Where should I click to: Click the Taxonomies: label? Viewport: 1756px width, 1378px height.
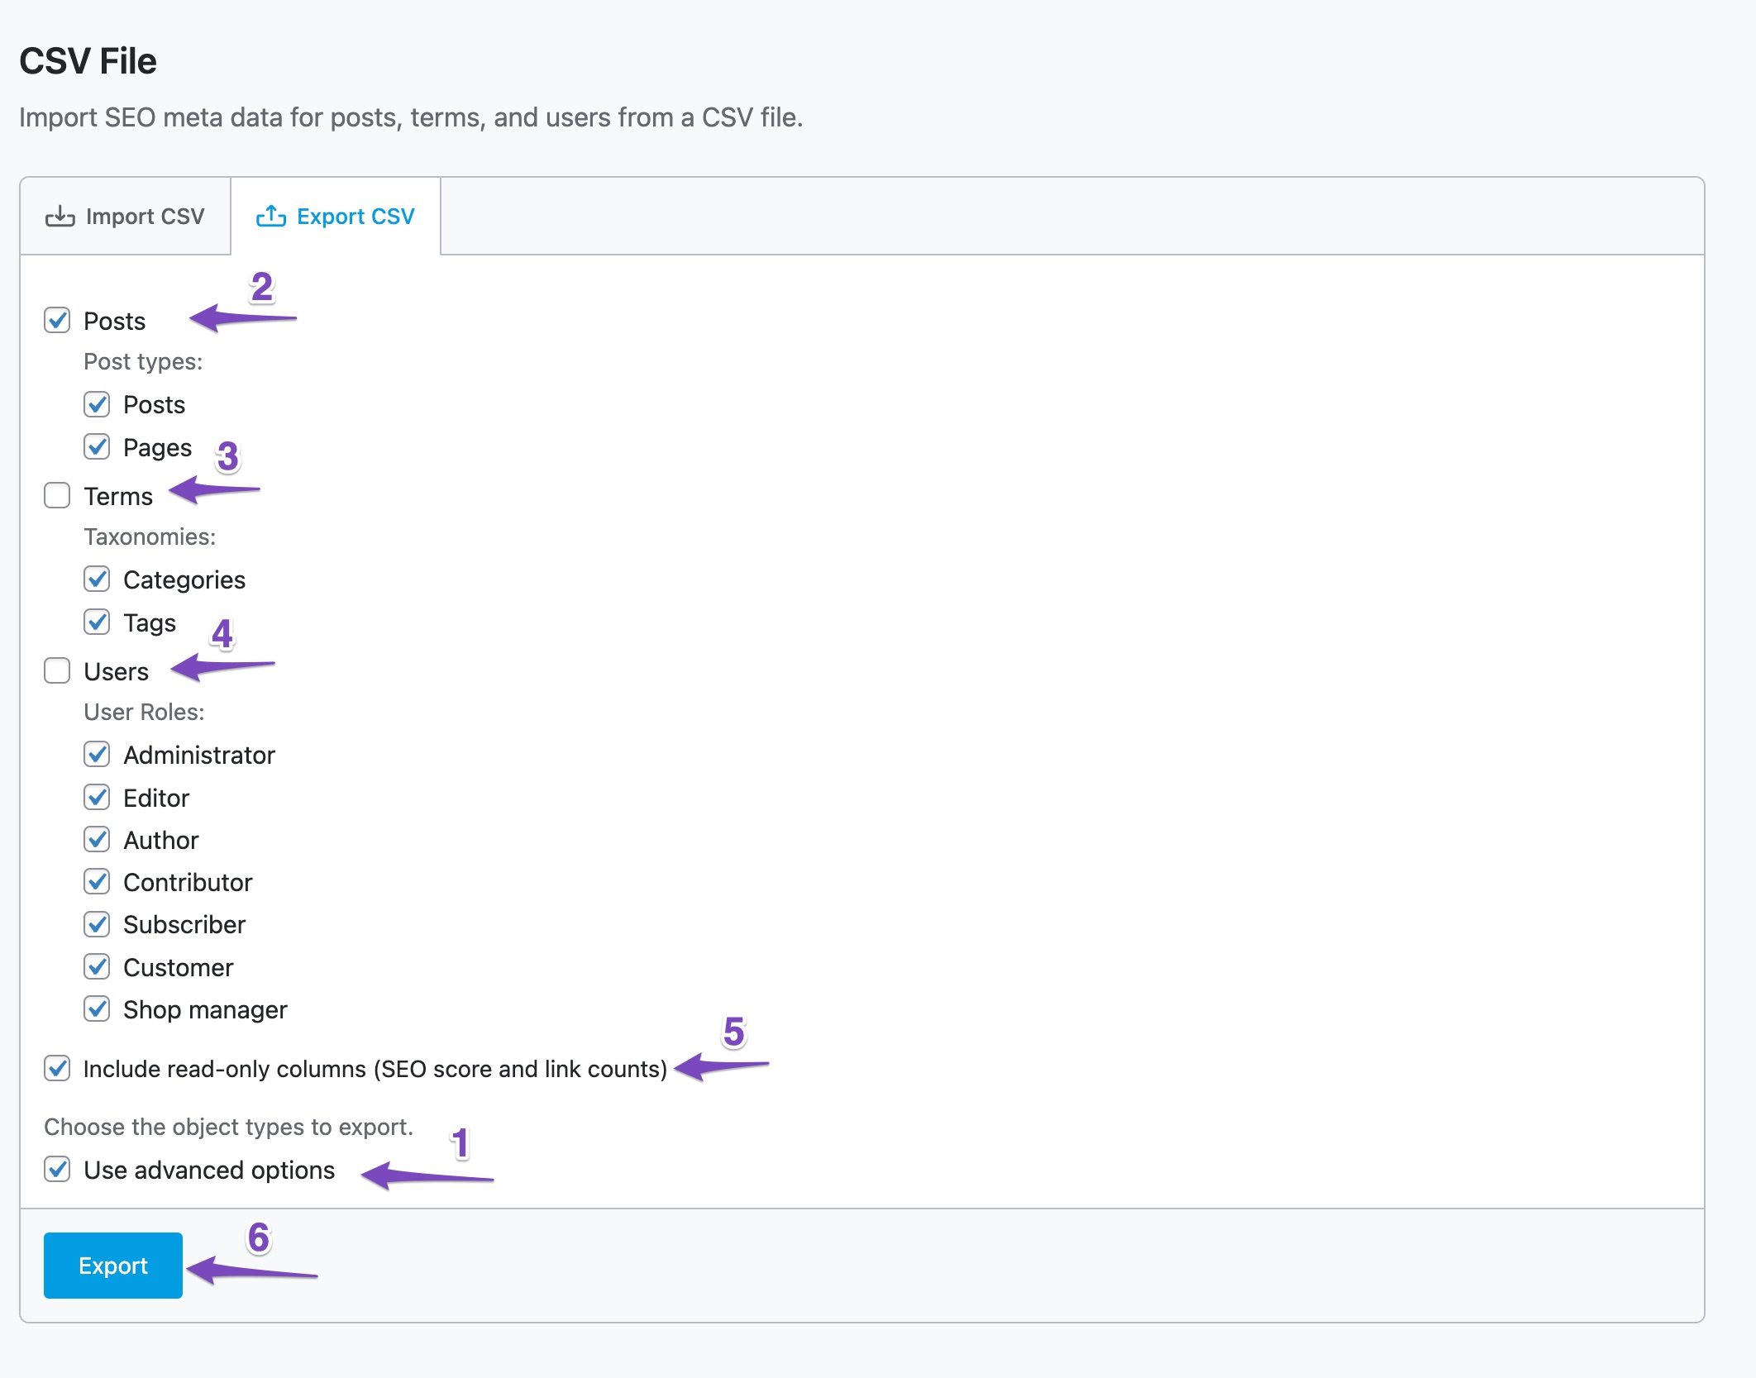150,537
